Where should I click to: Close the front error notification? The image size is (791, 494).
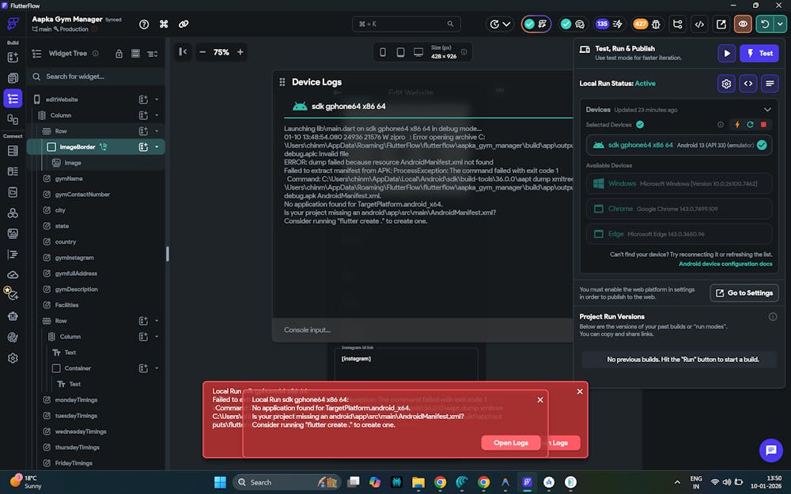[540, 400]
